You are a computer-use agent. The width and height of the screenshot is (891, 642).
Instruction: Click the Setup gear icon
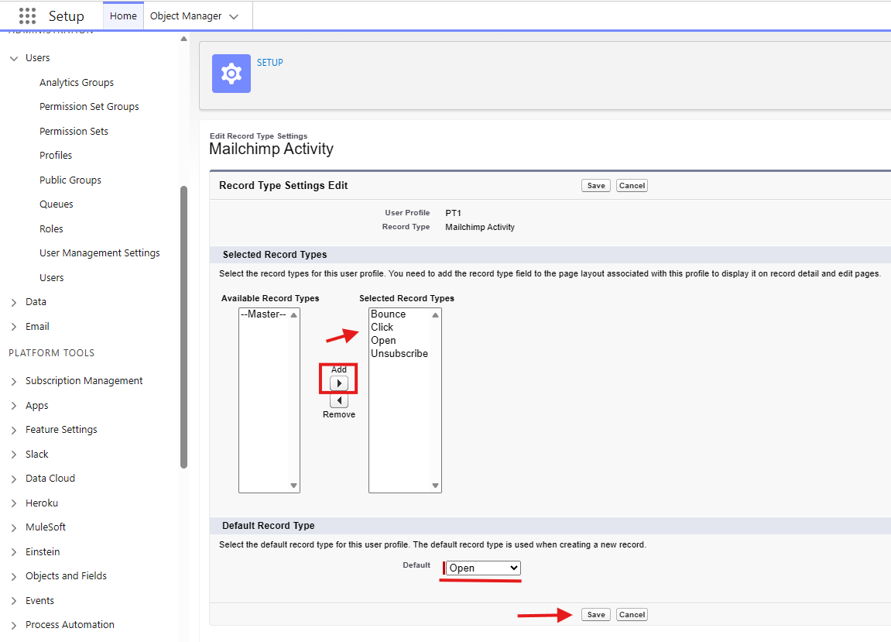pyautogui.click(x=231, y=74)
